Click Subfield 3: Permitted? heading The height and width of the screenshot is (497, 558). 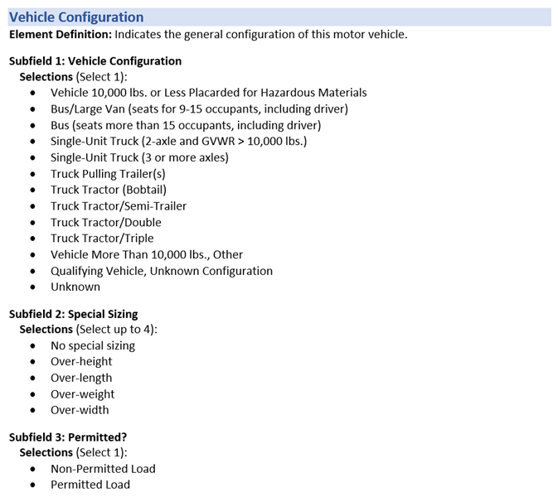[68, 437]
